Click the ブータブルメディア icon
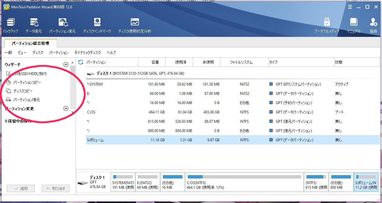The height and width of the screenshot is (203, 382). pos(327,23)
